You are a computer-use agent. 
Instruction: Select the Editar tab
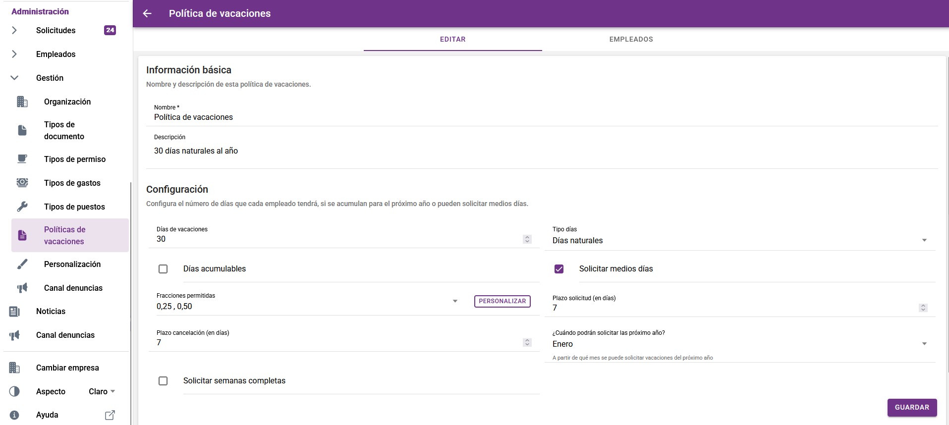[452, 39]
